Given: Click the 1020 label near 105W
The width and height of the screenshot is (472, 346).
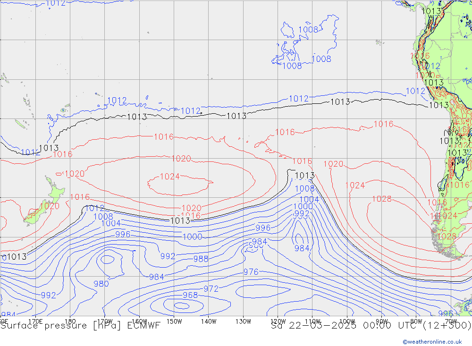Looking at the screenshot, I should click(x=333, y=164).
